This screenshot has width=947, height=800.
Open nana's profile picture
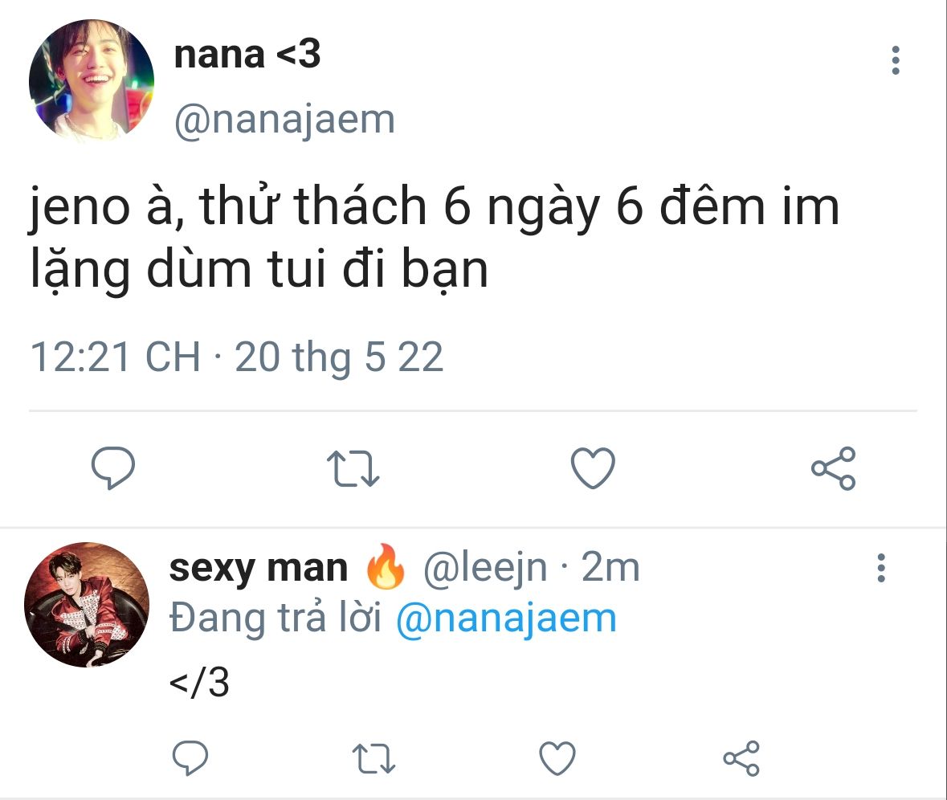tap(92, 81)
